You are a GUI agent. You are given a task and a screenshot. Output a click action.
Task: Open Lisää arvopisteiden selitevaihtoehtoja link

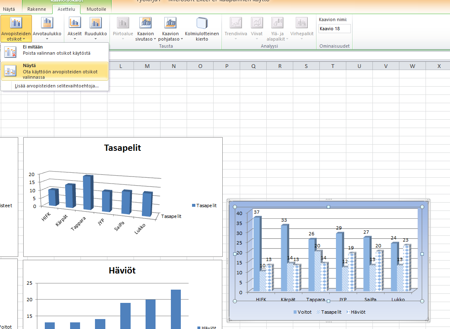click(56, 86)
